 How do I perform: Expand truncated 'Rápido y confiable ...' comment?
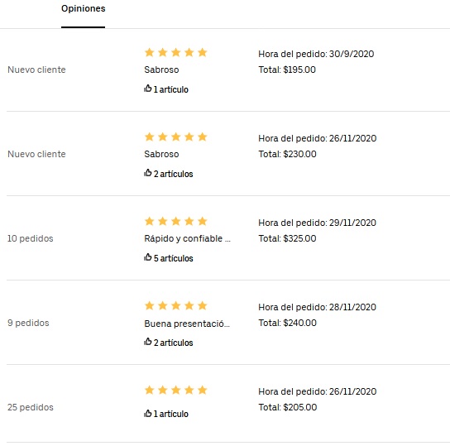tap(188, 238)
